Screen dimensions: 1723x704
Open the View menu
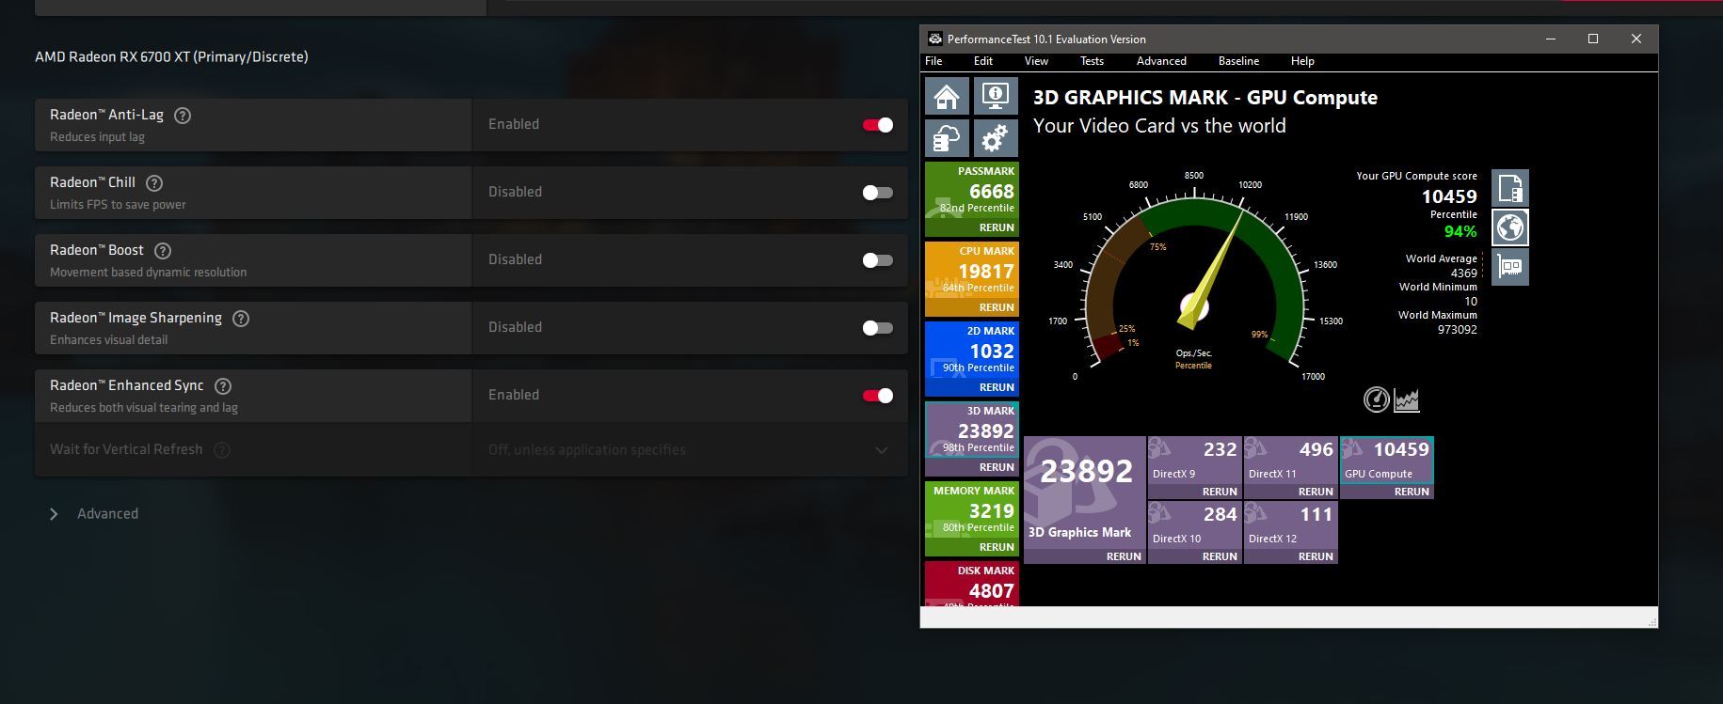tap(1036, 61)
